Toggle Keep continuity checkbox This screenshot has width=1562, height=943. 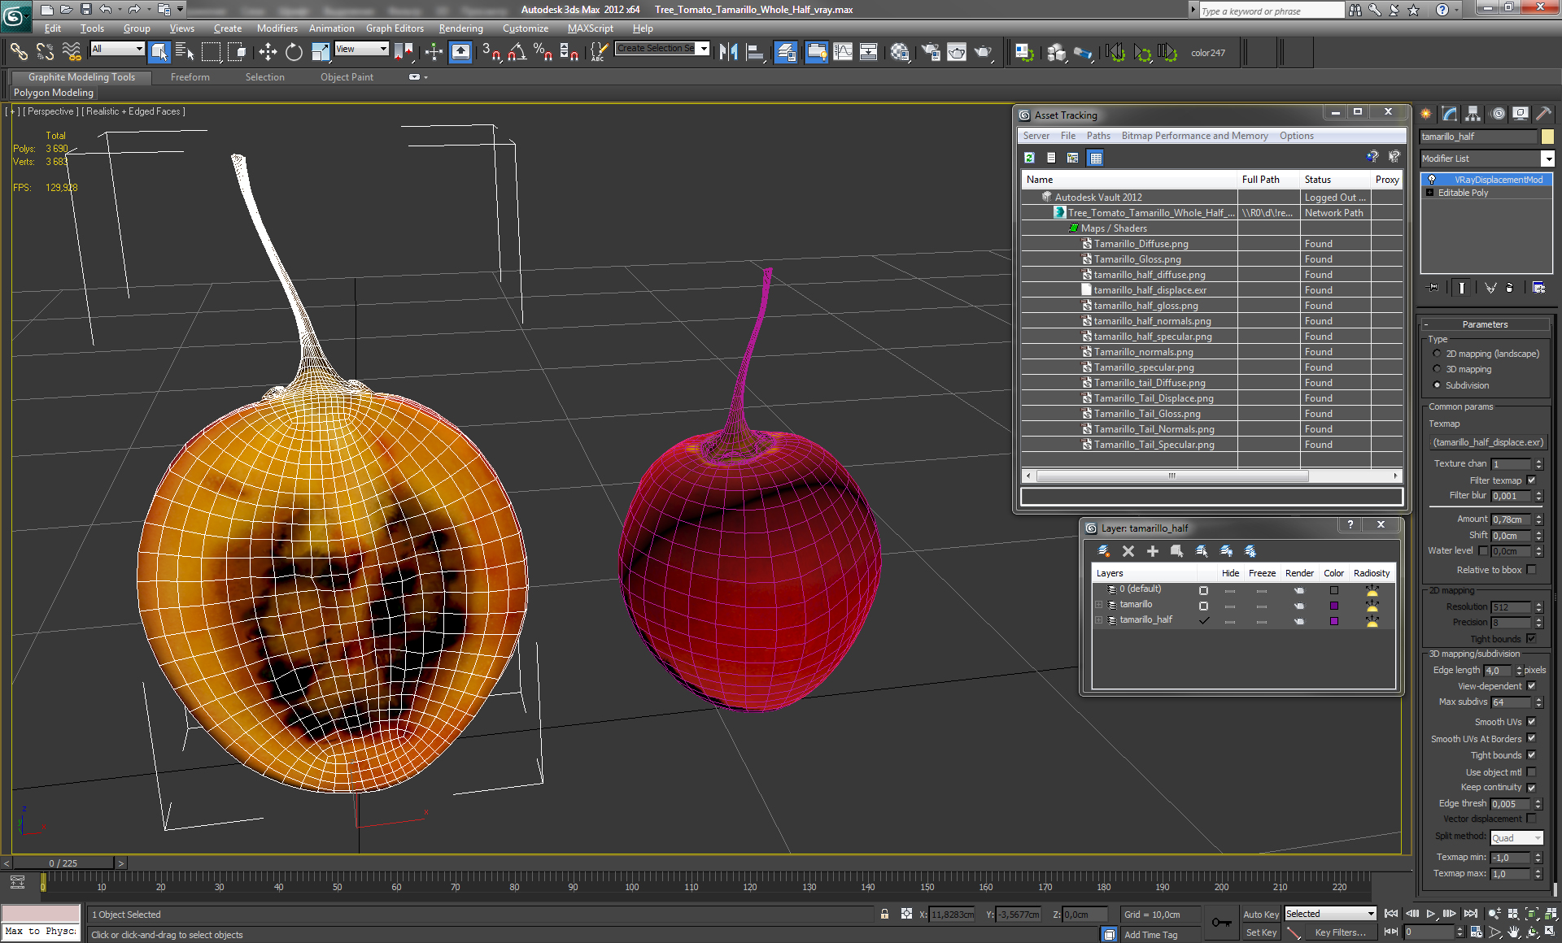point(1531,788)
